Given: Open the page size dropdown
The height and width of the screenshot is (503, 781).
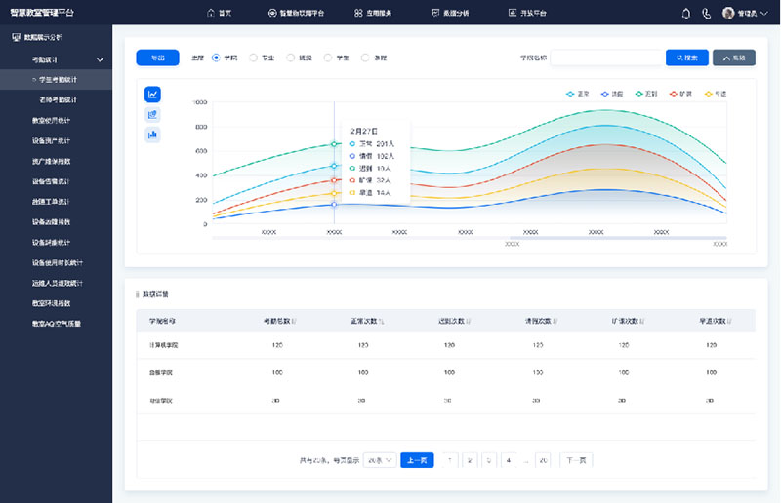Looking at the screenshot, I should coord(379,460).
